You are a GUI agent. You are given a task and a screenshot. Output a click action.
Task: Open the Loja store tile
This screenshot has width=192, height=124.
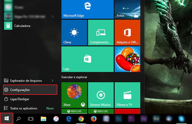(88, 59)
